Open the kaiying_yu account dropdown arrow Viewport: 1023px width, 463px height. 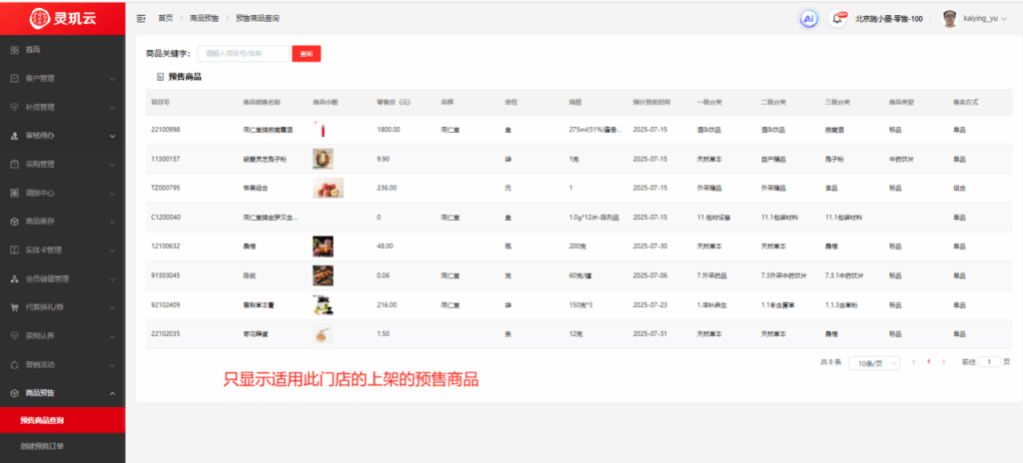click(1006, 19)
